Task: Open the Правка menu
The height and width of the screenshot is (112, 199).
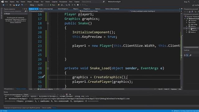Action: [12, 2]
